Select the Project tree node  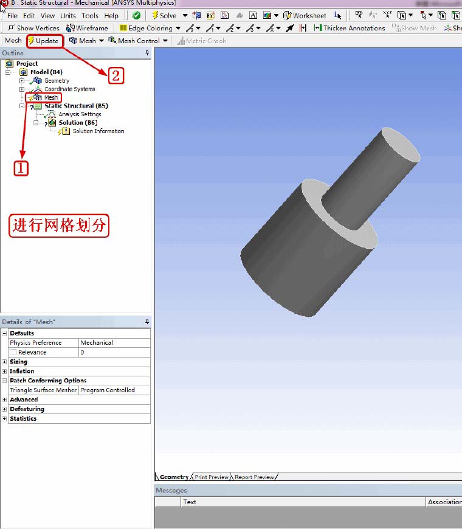click(x=27, y=63)
